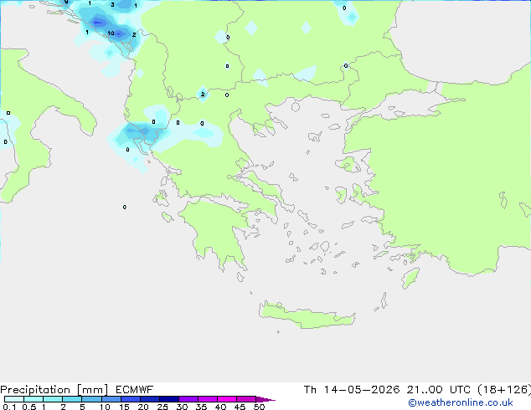The height and width of the screenshot is (410, 531).
Task: Click the date "14-05-2026"
Action: pos(362,390)
